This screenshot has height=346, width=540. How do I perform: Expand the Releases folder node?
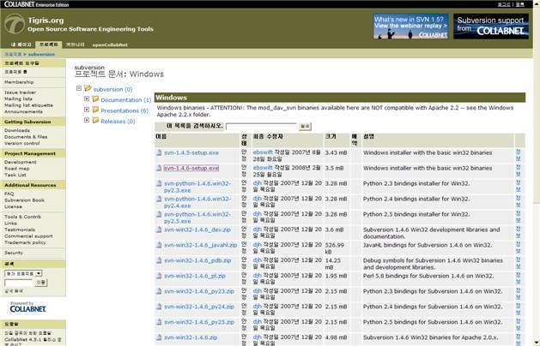tap(87, 120)
